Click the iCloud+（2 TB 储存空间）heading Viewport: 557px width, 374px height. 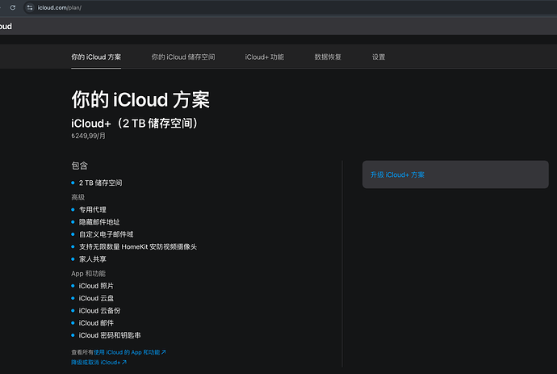tap(134, 124)
